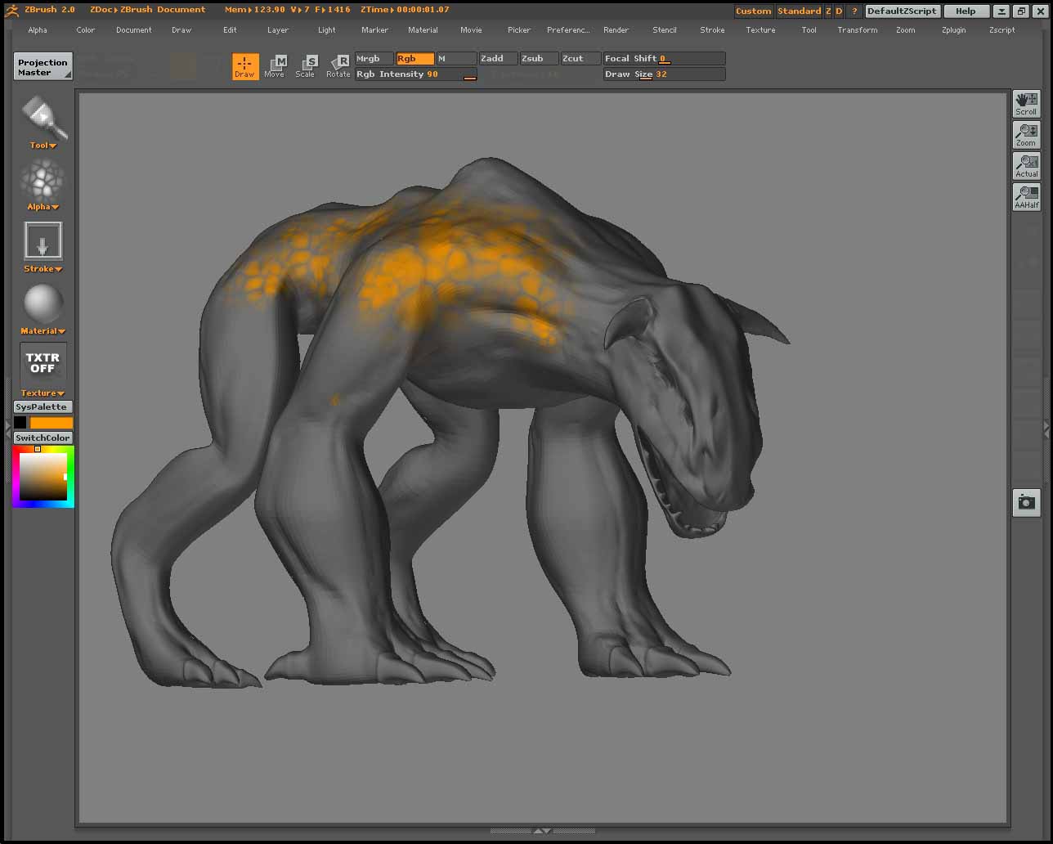Click the Material sphere thumbnail
Image resolution: width=1053 pixels, height=844 pixels.
click(x=42, y=307)
